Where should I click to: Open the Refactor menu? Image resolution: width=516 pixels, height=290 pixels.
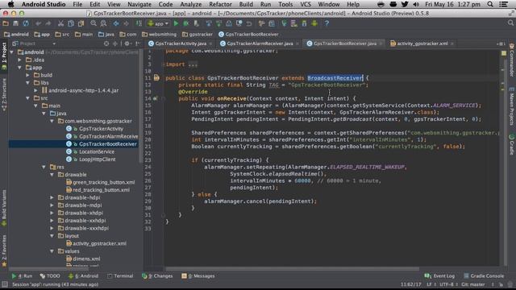coord(220,4)
